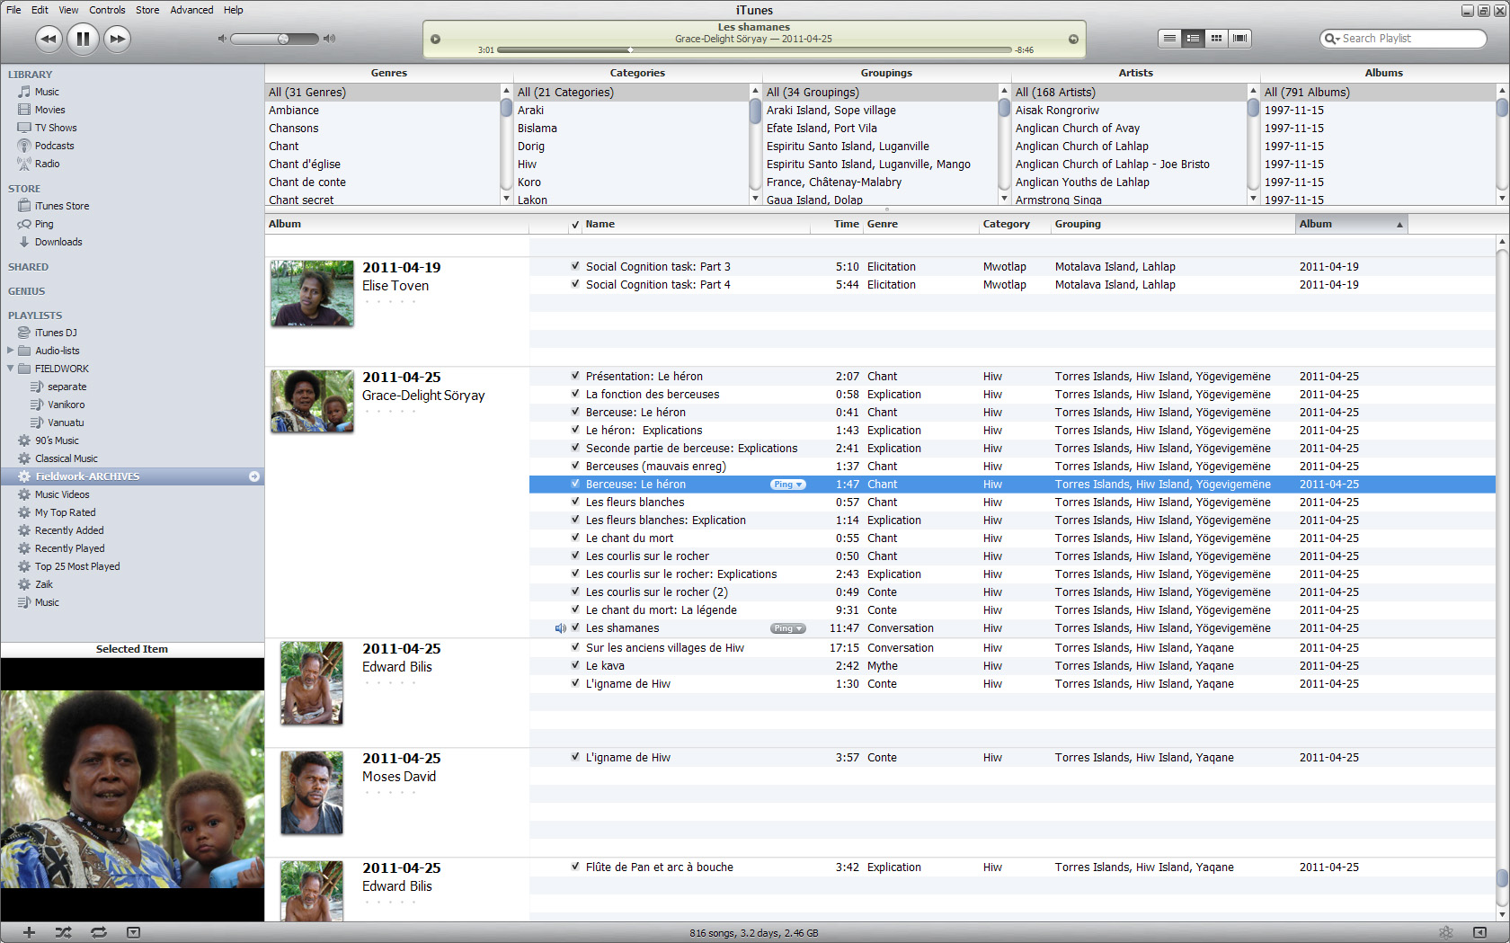Viewport: 1510px width, 943px height.
Task: Open iTunes Store in the sidebar
Action: tap(61, 206)
